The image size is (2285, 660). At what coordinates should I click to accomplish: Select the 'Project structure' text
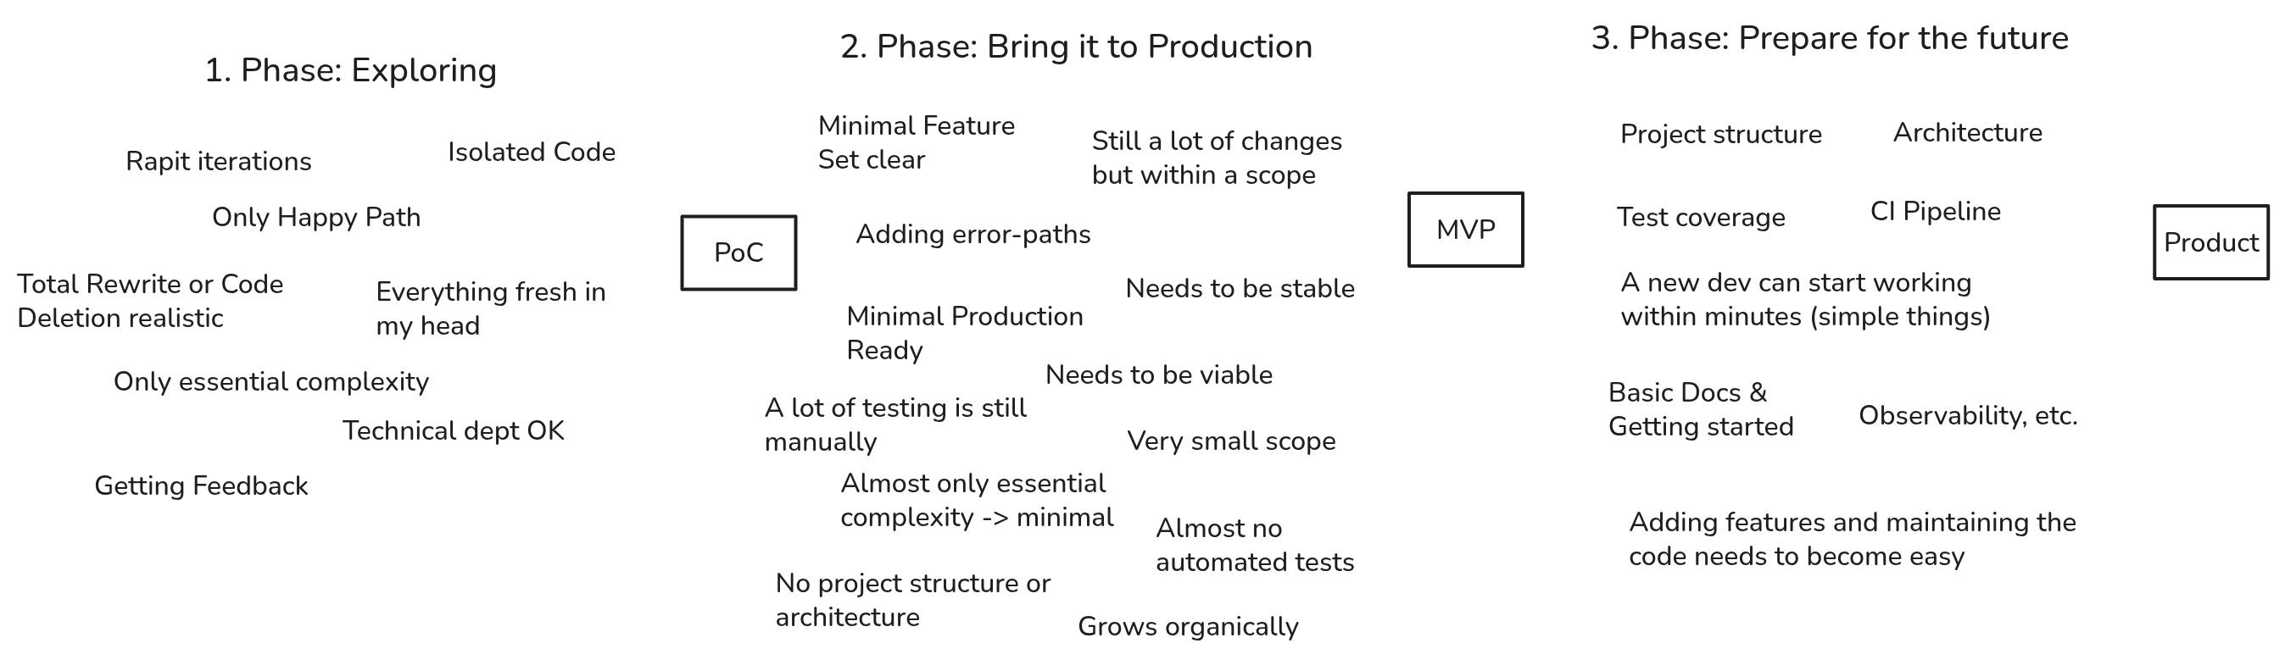click(x=1721, y=135)
